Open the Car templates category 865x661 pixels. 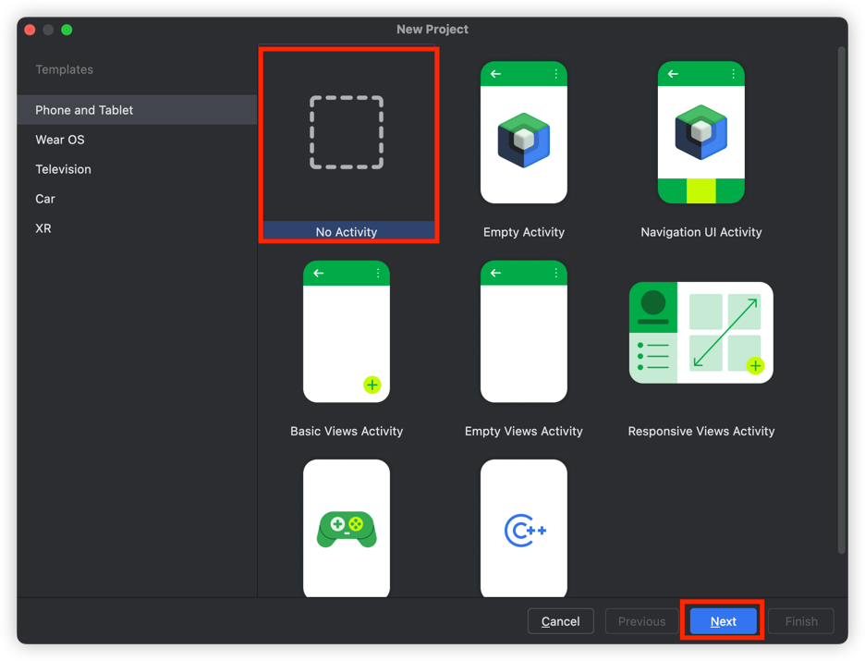tap(45, 199)
